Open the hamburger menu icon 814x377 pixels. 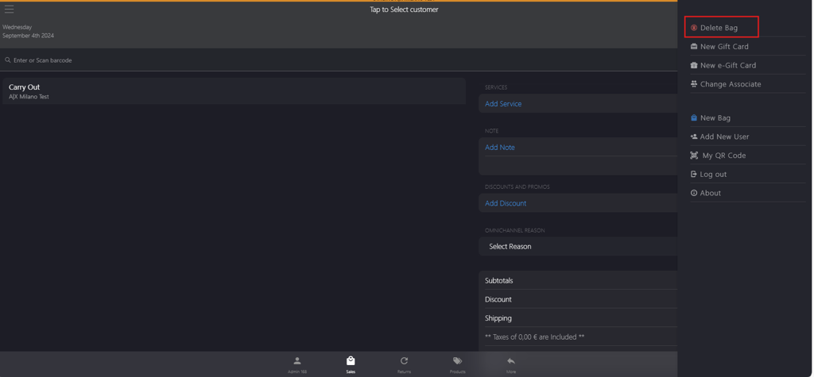point(10,10)
